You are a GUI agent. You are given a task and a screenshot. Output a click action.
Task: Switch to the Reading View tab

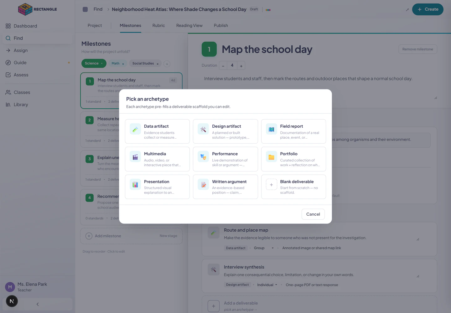click(189, 25)
